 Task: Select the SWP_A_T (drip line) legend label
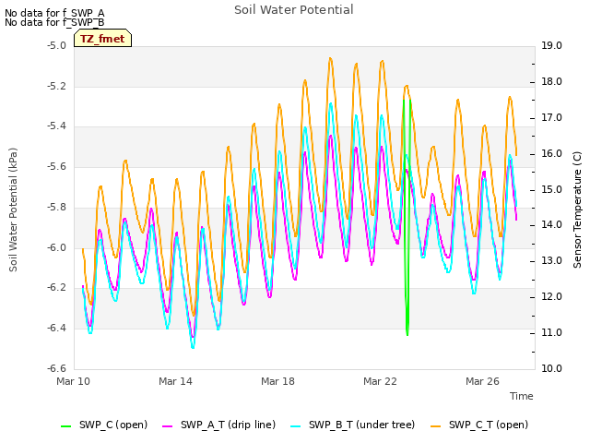[x=228, y=425]
